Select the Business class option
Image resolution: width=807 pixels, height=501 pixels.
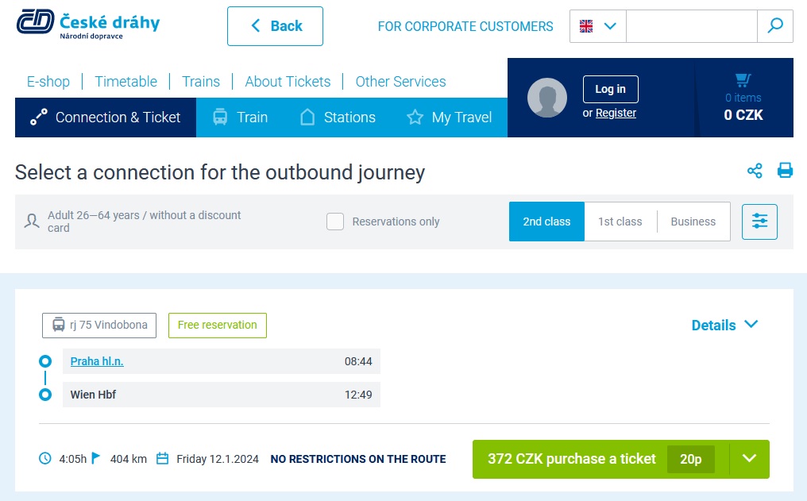pyautogui.click(x=693, y=222)
